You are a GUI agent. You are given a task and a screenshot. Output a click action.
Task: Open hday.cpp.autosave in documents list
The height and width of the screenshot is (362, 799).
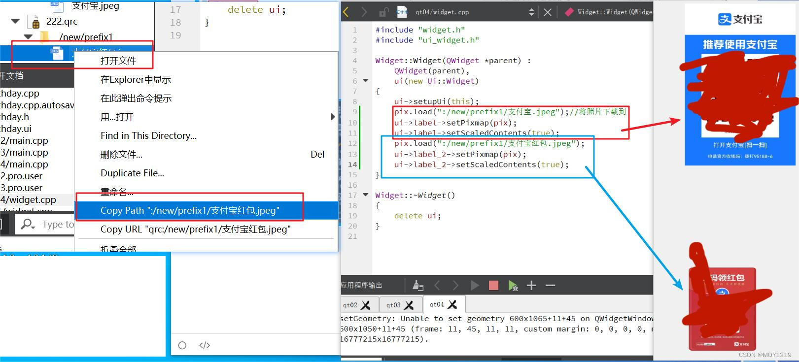tap(37, 105)
